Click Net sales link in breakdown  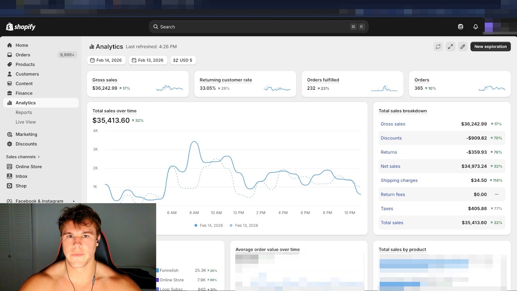(x=390, y=167)
